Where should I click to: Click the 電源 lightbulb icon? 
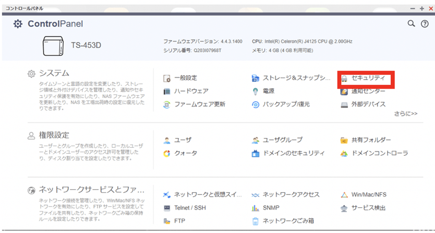coord(255,92)
